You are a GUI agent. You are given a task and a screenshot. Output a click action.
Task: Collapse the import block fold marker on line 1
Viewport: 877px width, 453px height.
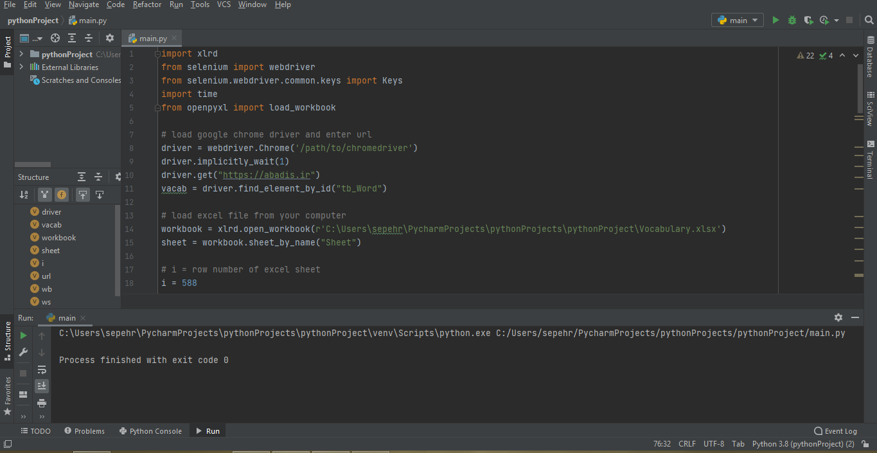point(157,54)
